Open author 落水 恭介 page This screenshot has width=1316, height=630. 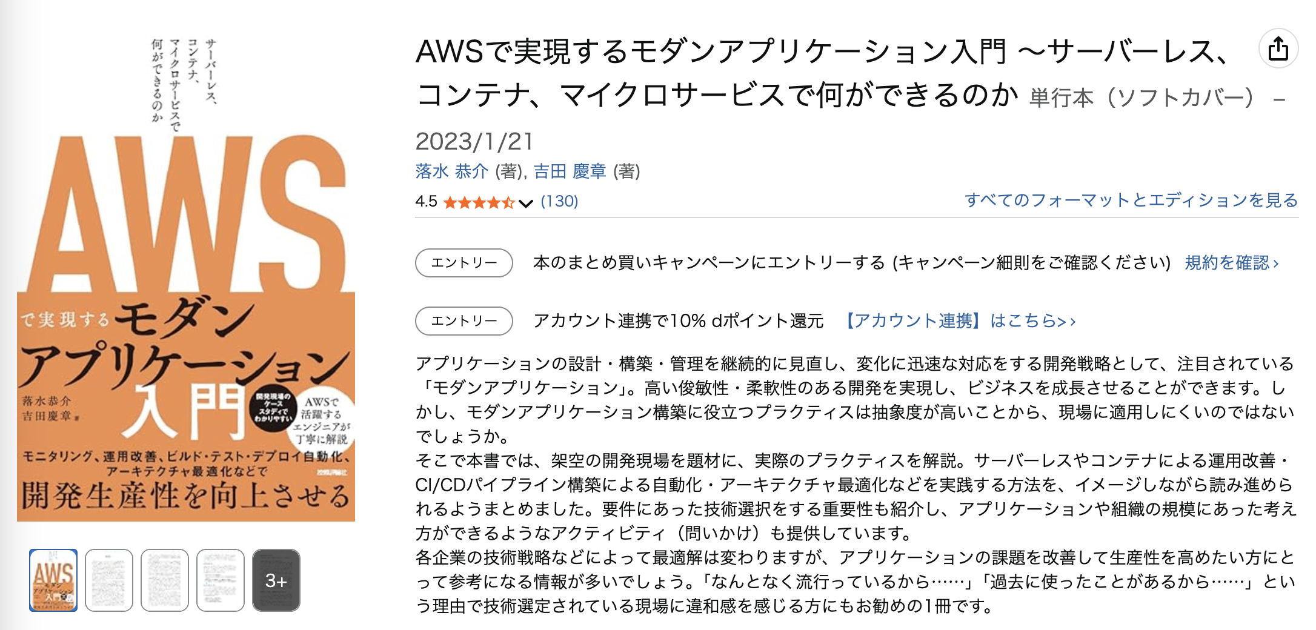[x=451, y=171]
